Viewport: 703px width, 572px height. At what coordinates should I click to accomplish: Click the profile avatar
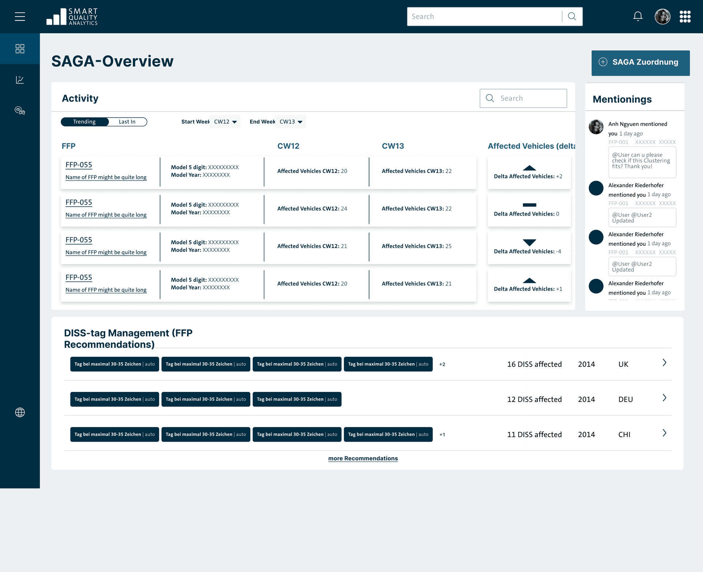tap(663, 16)
